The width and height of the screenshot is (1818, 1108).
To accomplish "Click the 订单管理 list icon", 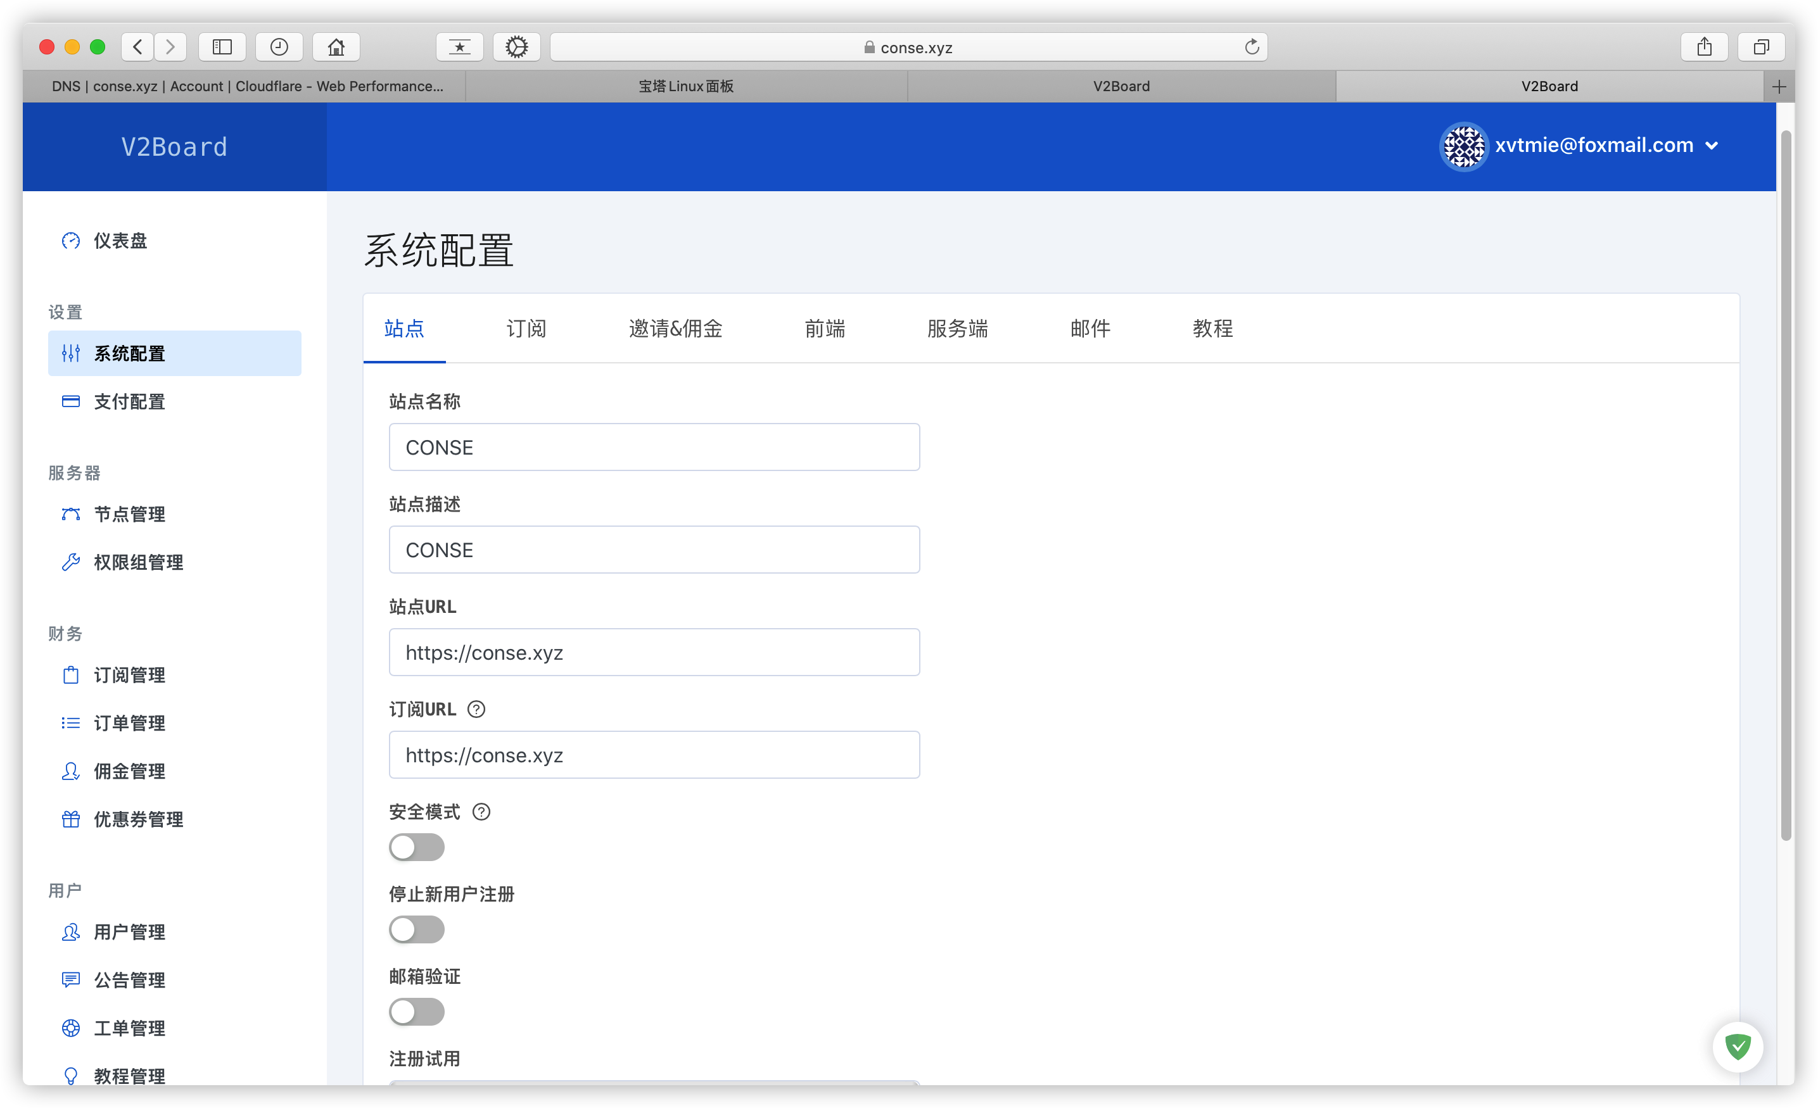I will click(71, 723).
